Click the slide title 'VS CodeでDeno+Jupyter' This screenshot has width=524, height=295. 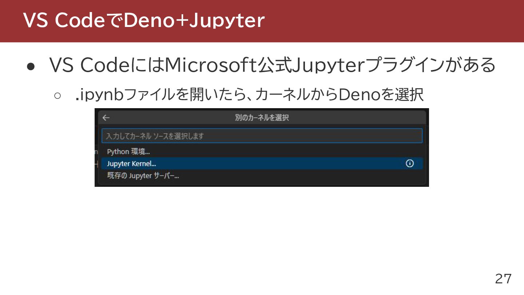[x=144, y=20]
